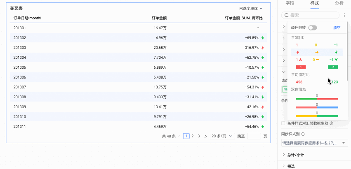The height and width of the screenshot is (169, 351).
Task: Click the popup's vertical scrollbar
Action: pyautogui.click(x=347, y=51)
